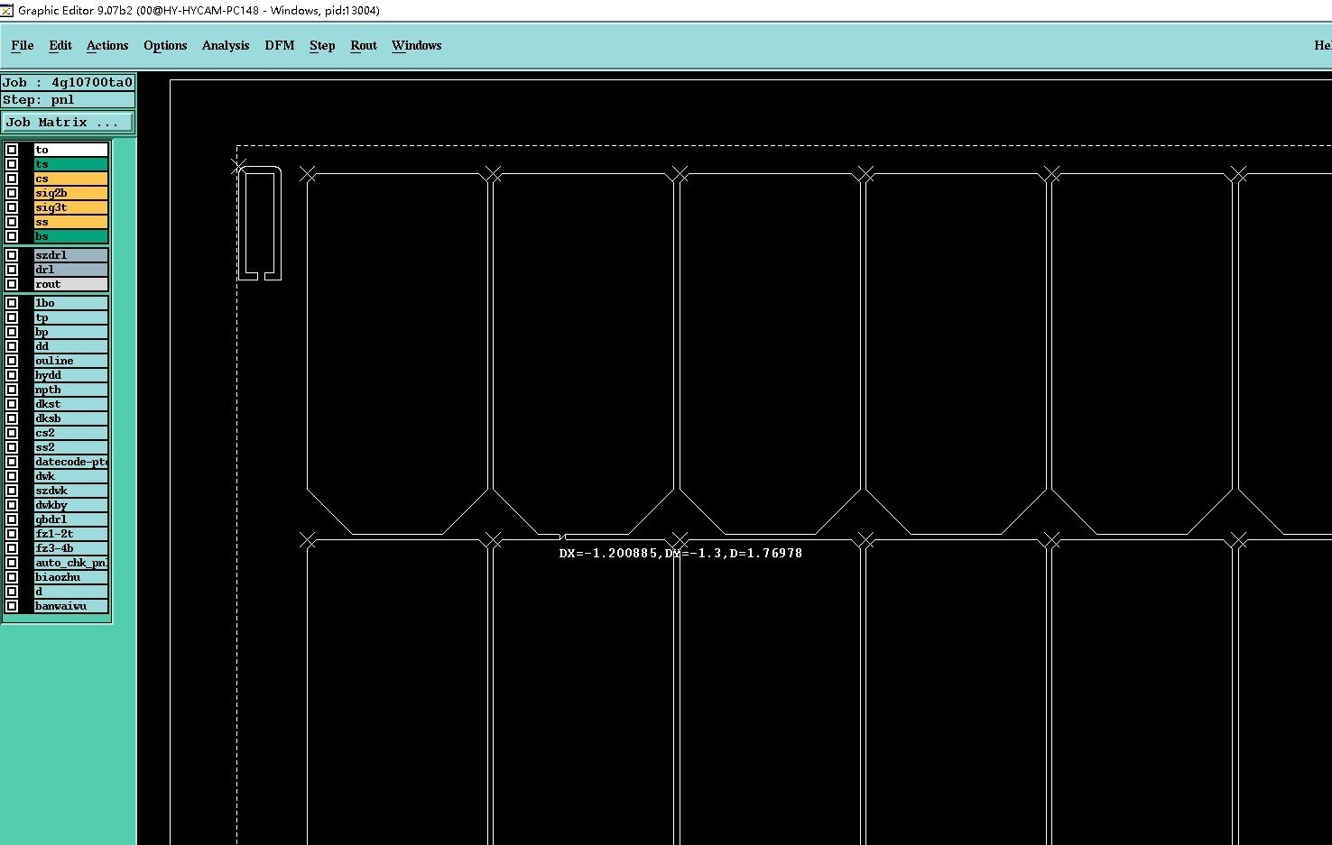
Task: Select the bs layer name
Action: tap(71, 236)
